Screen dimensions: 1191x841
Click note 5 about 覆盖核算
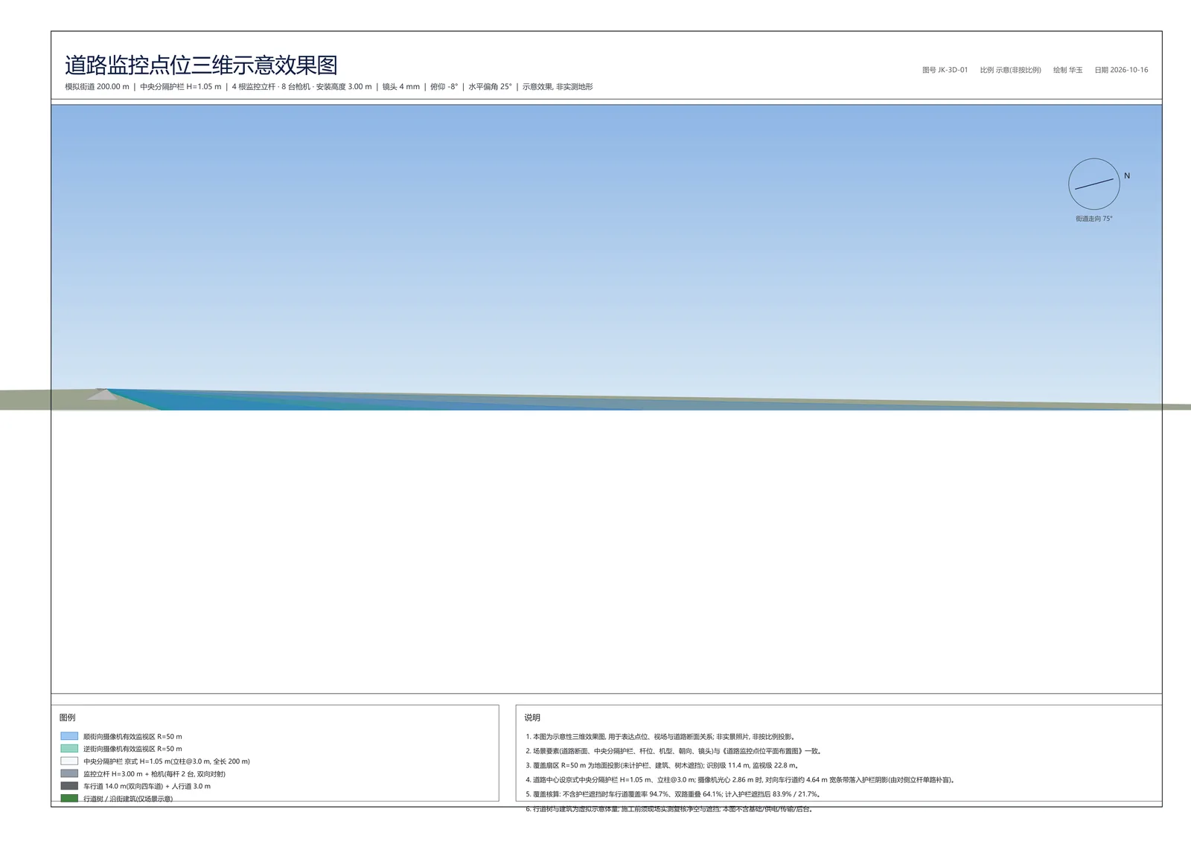tap(674, 794)
